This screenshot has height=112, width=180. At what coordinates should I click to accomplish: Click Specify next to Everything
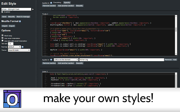(67, 3)
